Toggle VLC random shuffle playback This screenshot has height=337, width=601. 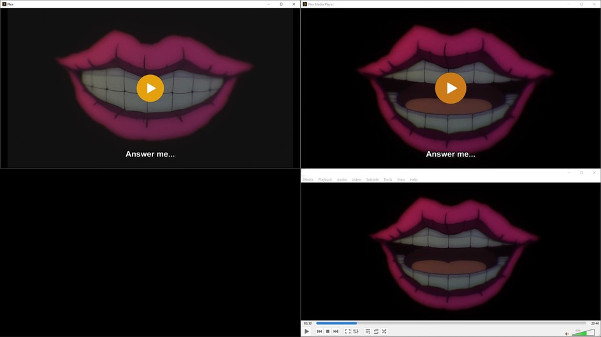(384, 331)
